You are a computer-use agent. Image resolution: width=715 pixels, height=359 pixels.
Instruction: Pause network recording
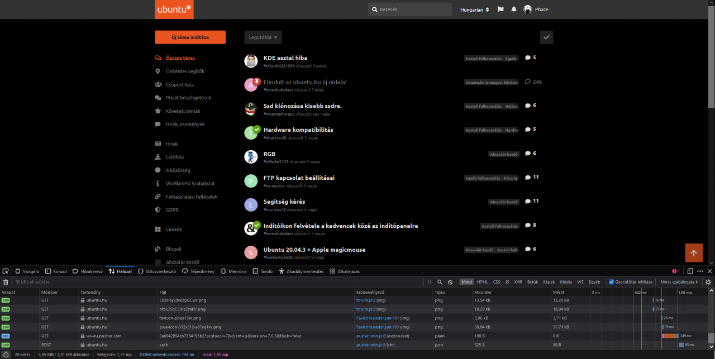point(430,282)
